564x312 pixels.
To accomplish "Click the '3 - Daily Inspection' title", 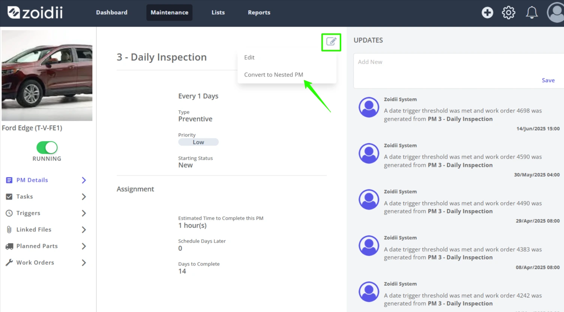I will [162, 57].
